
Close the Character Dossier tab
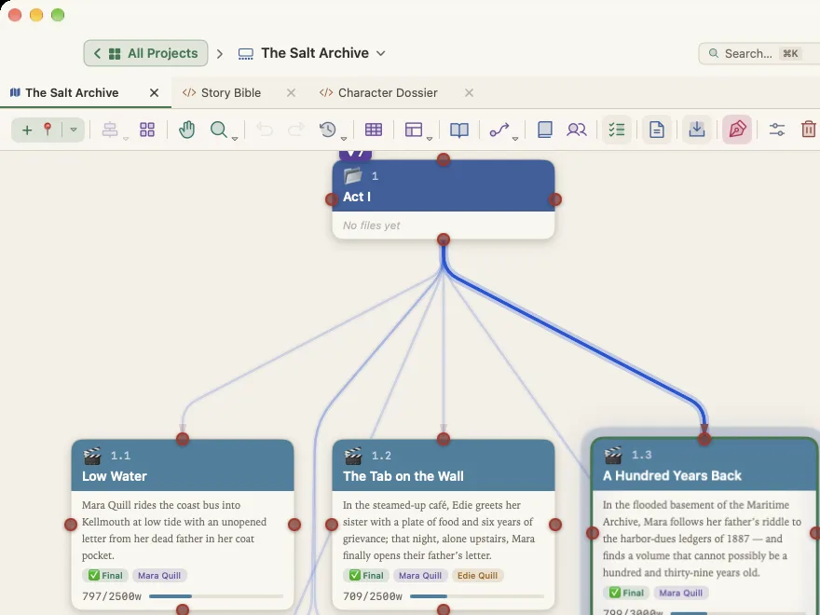[469, 92]
